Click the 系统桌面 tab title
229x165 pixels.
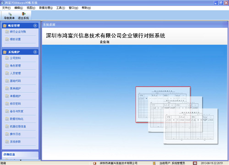49,25
